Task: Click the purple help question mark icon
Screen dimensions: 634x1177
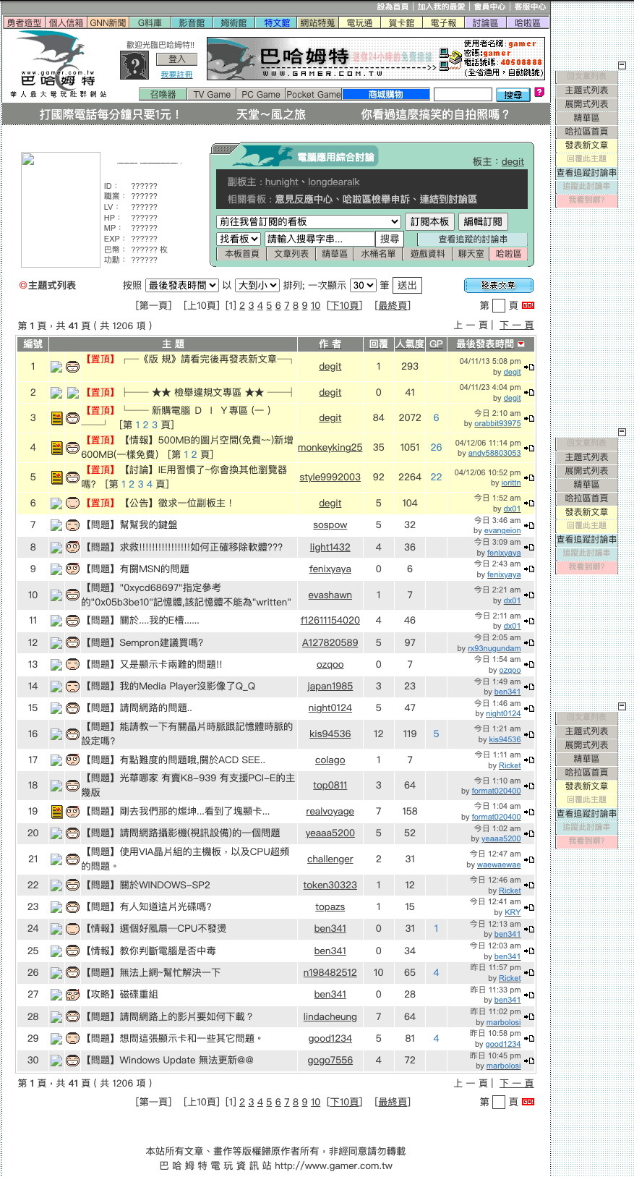Action: [539, 93]
